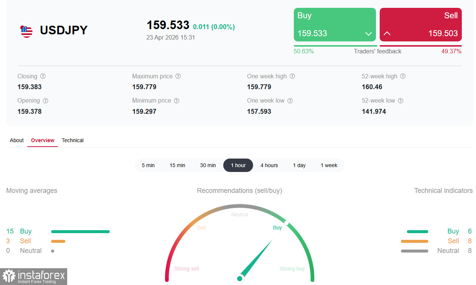
Task: Open the Technical tab
Action: pos(73,140)
